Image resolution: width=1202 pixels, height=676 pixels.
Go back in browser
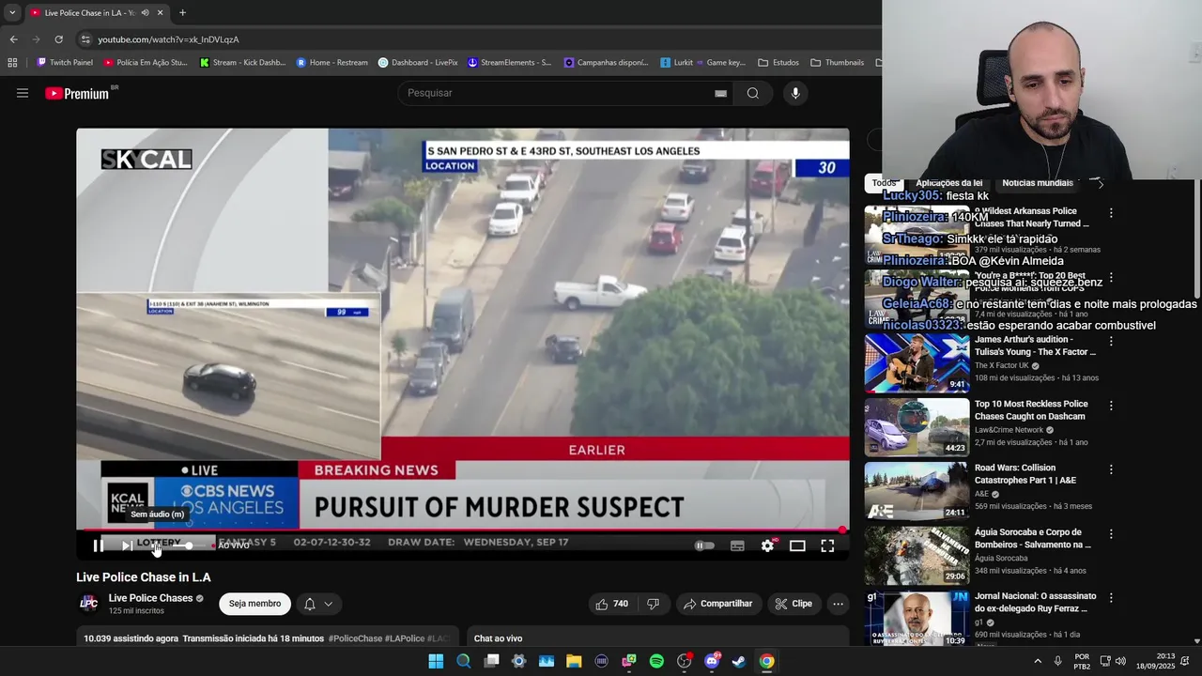(x=13, y=39)
